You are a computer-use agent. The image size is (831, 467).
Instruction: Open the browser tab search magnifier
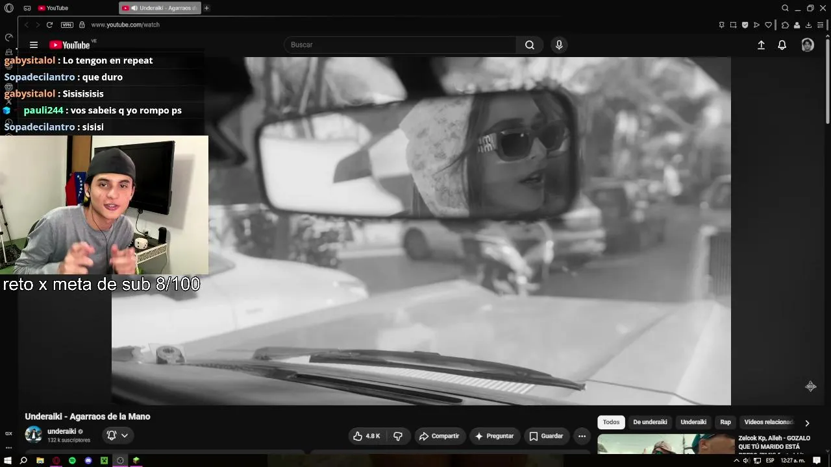pos(785,8)
